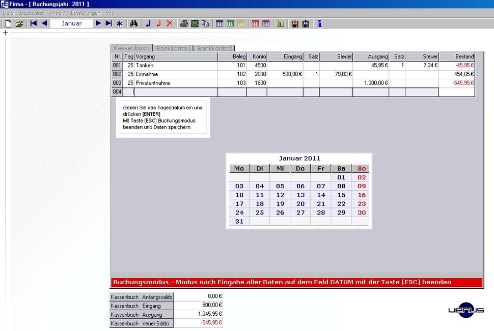
Task: Open search with the binoculars icon
Action: point(133,23)
